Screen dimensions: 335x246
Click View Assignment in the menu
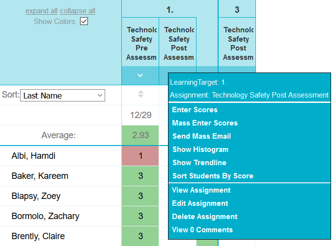click(201, 190)
